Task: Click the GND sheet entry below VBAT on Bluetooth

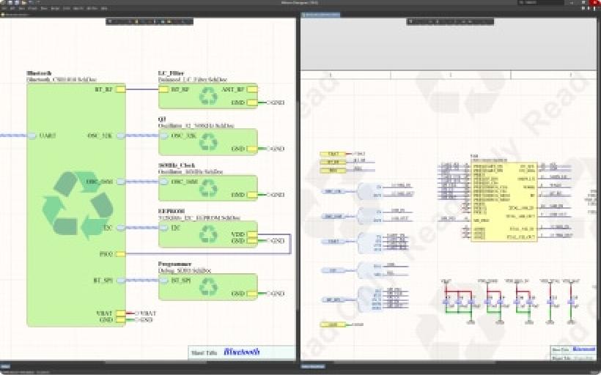Action: 120,319
